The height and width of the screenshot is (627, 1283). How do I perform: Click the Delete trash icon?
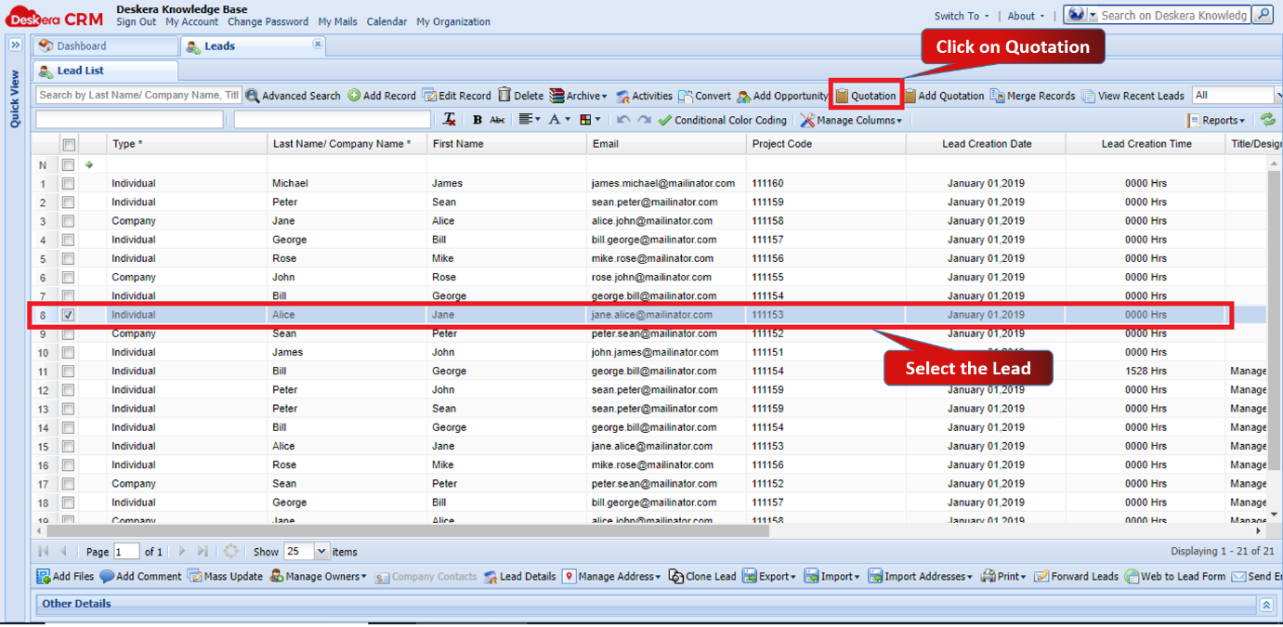pyautogui.click(x=504, y=95)
